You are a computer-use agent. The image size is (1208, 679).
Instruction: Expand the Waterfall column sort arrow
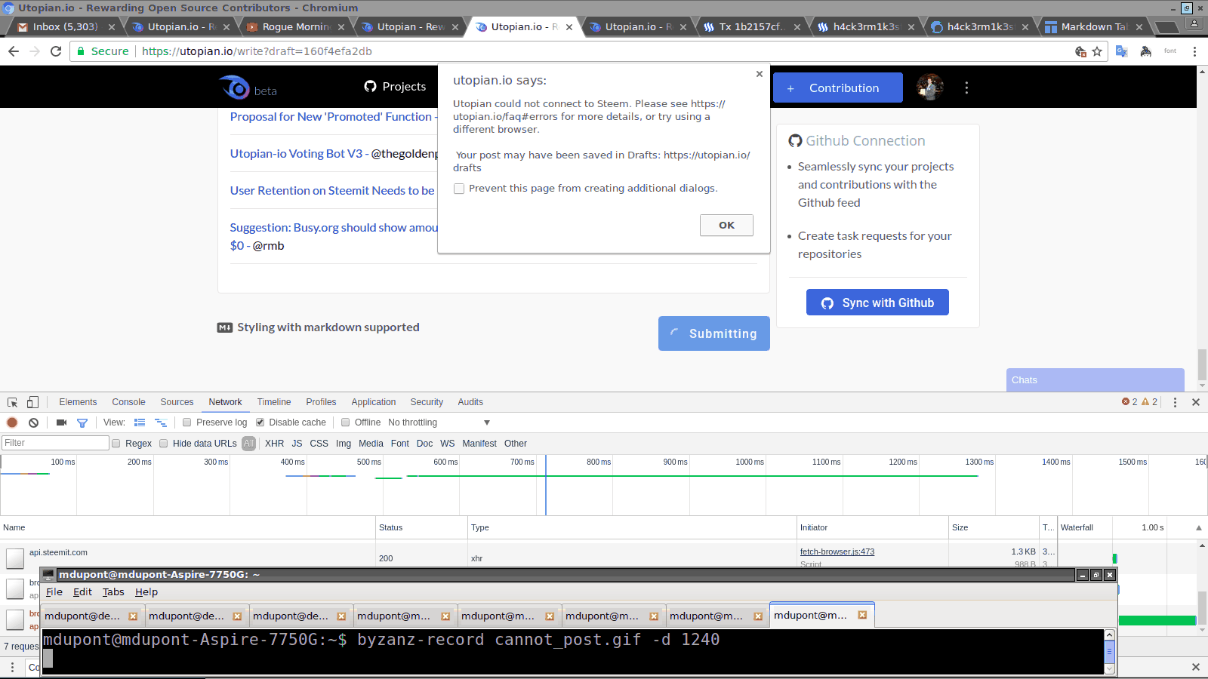click(x=1199, y=527)
